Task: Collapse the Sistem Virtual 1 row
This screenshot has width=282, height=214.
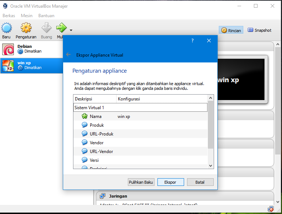Action: 89,108
